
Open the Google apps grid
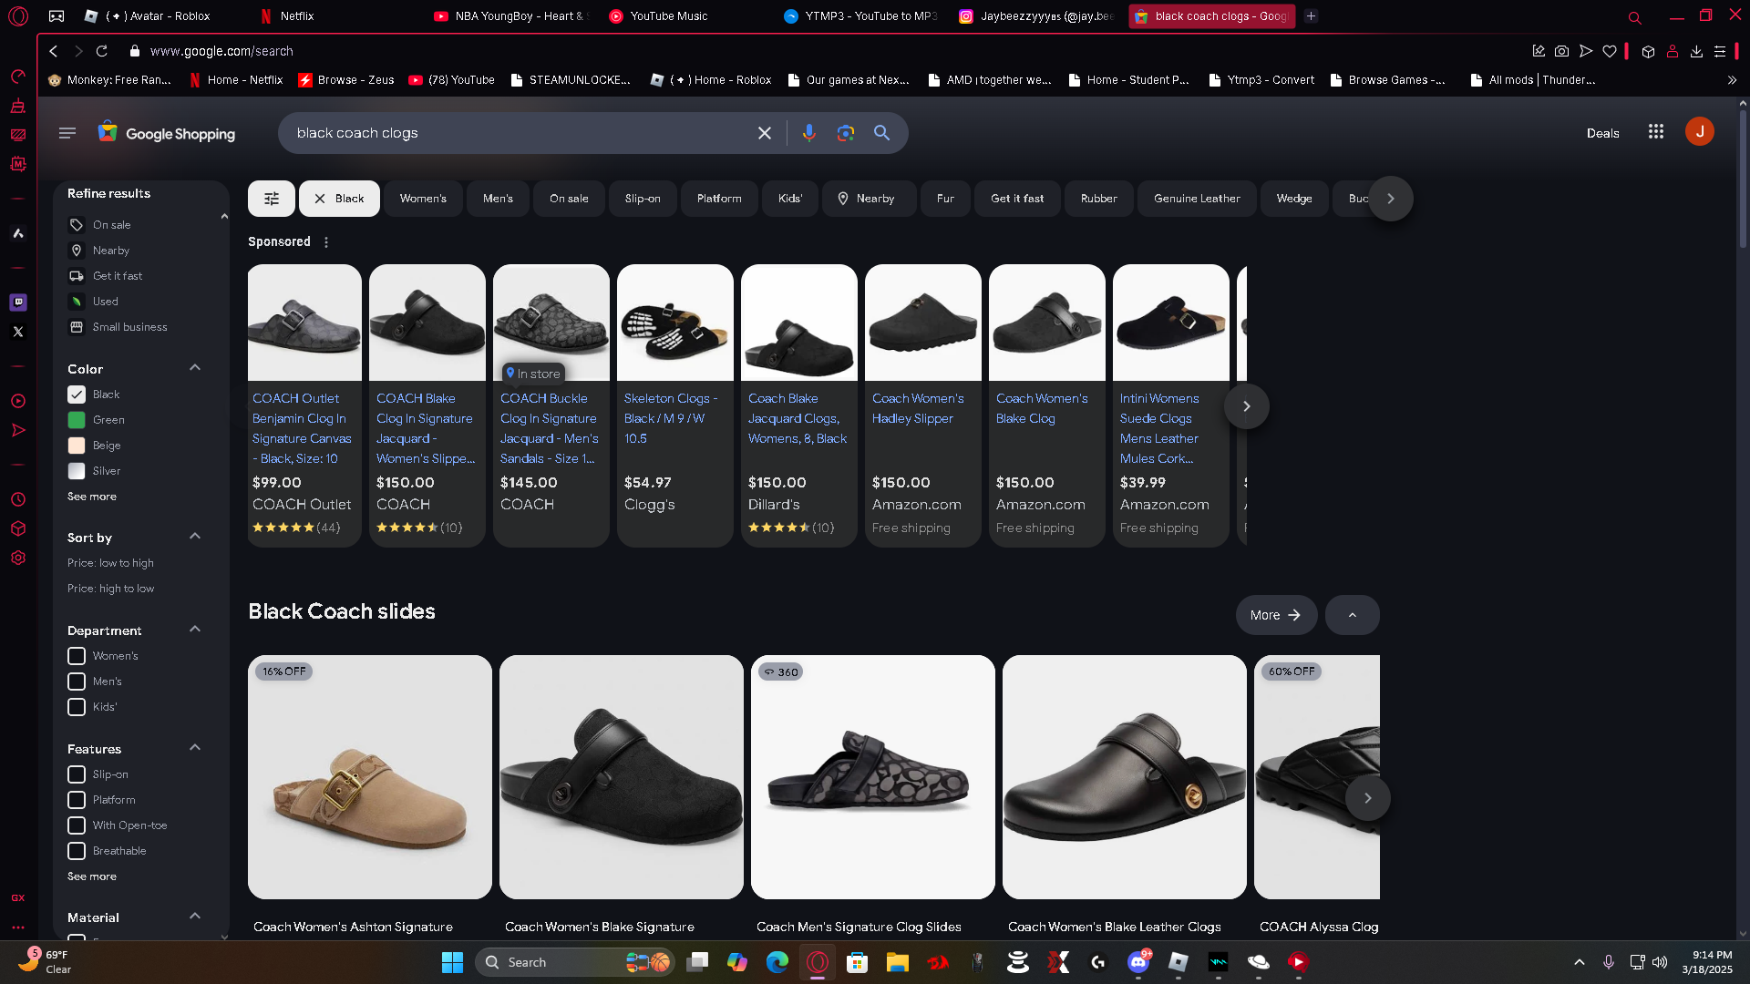[1656, 132]
